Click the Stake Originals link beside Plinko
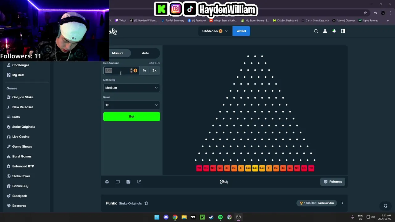Screen dimensions: 395x222 (130, 203)
